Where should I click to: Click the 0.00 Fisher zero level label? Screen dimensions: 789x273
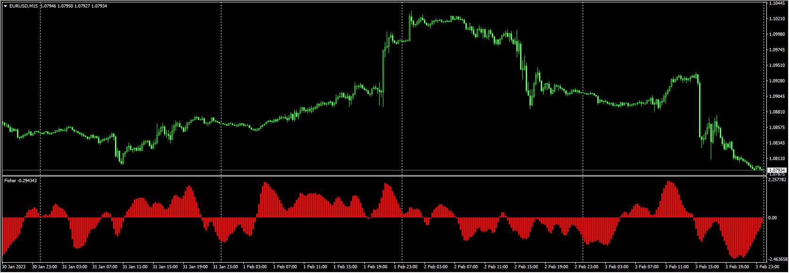(773, 218)
